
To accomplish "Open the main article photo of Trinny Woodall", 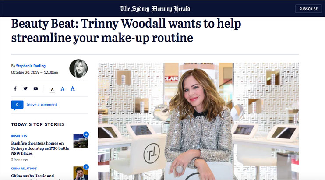I will tap(198, 121).
